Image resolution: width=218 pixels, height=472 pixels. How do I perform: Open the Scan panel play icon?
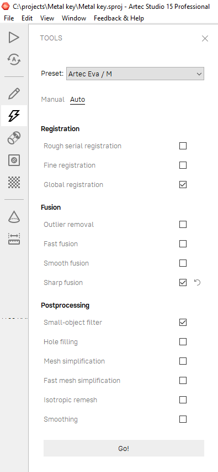coord(14,38)
